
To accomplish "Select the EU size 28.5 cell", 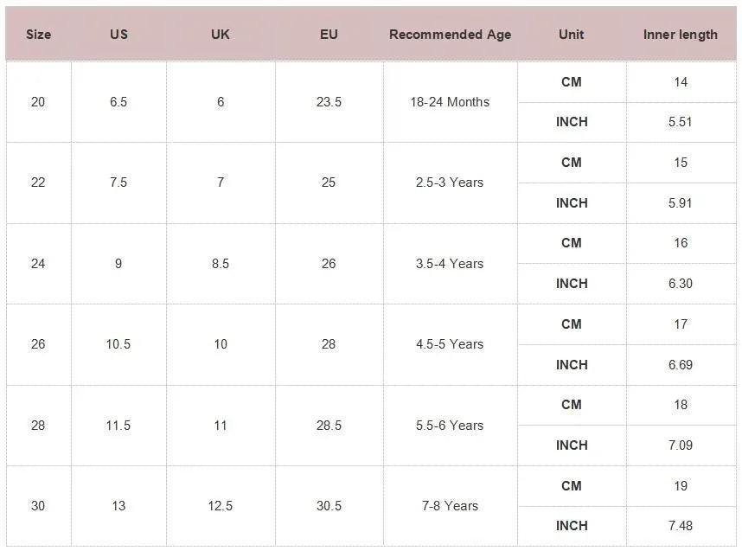I will click(x=329, y=426).
